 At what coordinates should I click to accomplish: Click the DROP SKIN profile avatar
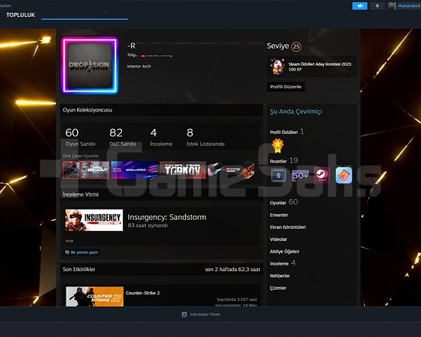tap(90, 66)
